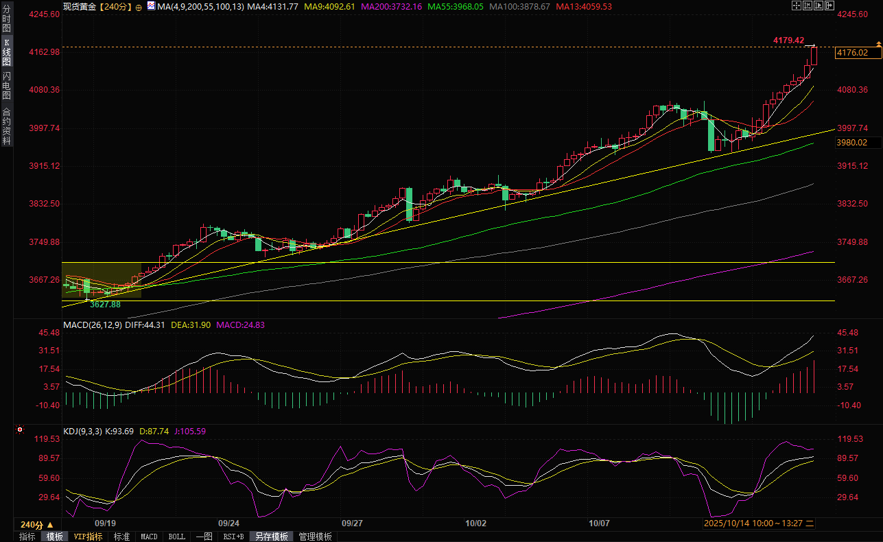Select the RSI+B template
The image size is (883, 542).
click(x=233, y=537)
